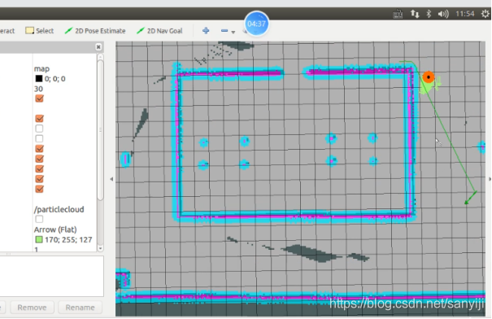Expand the right side panel arrow handle
This screenshot has height=319, width=492.
pos(490,179)
